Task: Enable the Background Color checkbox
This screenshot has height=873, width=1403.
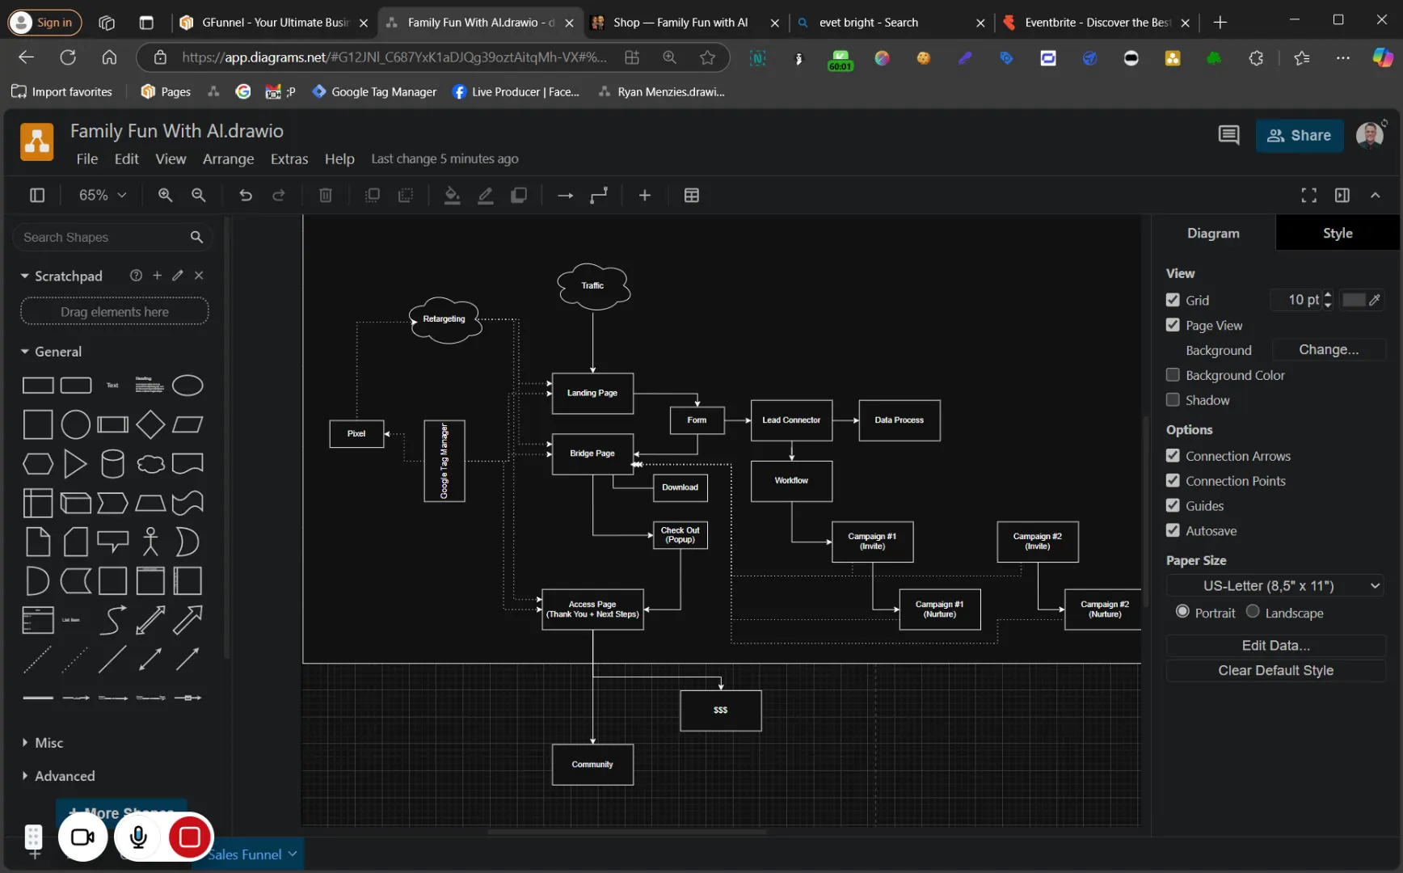Action: 1173,375
